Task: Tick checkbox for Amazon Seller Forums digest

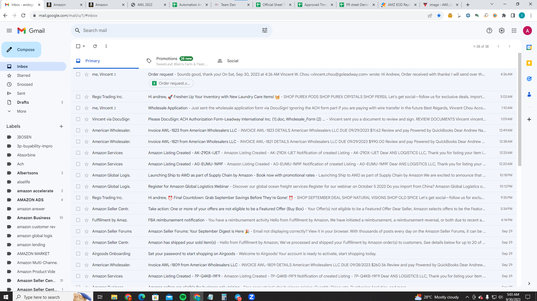Action: [x=78, y=231]
